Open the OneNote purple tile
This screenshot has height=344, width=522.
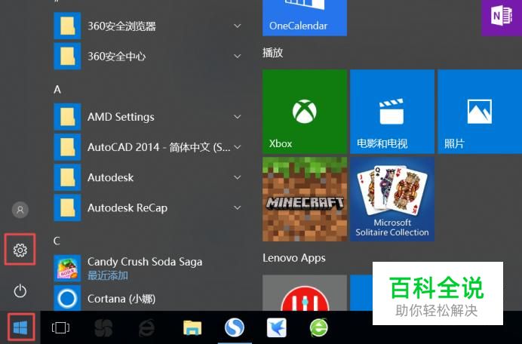(x=502, y=17)
